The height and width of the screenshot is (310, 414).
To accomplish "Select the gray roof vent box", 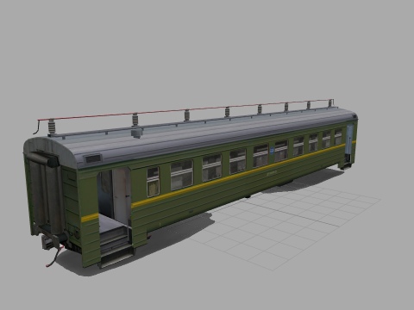I will click(137, 133).
